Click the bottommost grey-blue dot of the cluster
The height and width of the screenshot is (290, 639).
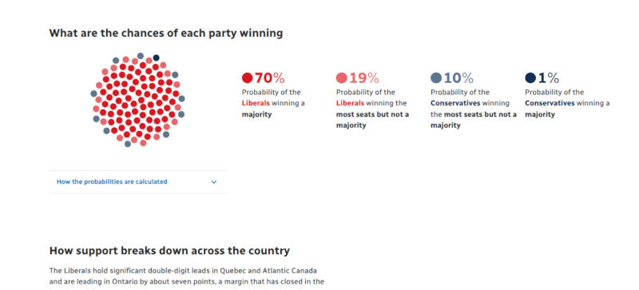pos(128,144)
